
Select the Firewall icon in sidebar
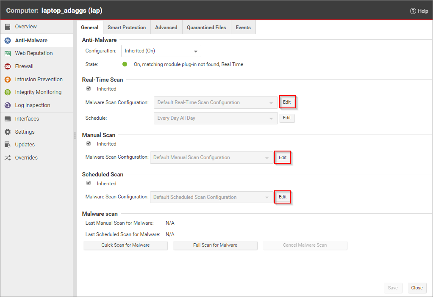[8, 66]
